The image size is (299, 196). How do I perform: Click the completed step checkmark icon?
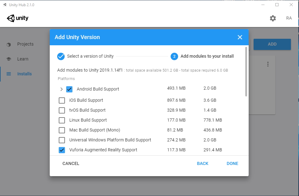(x=61, y=56)
